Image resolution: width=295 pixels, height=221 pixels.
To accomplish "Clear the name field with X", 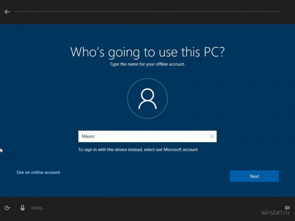I will point(211,137).
